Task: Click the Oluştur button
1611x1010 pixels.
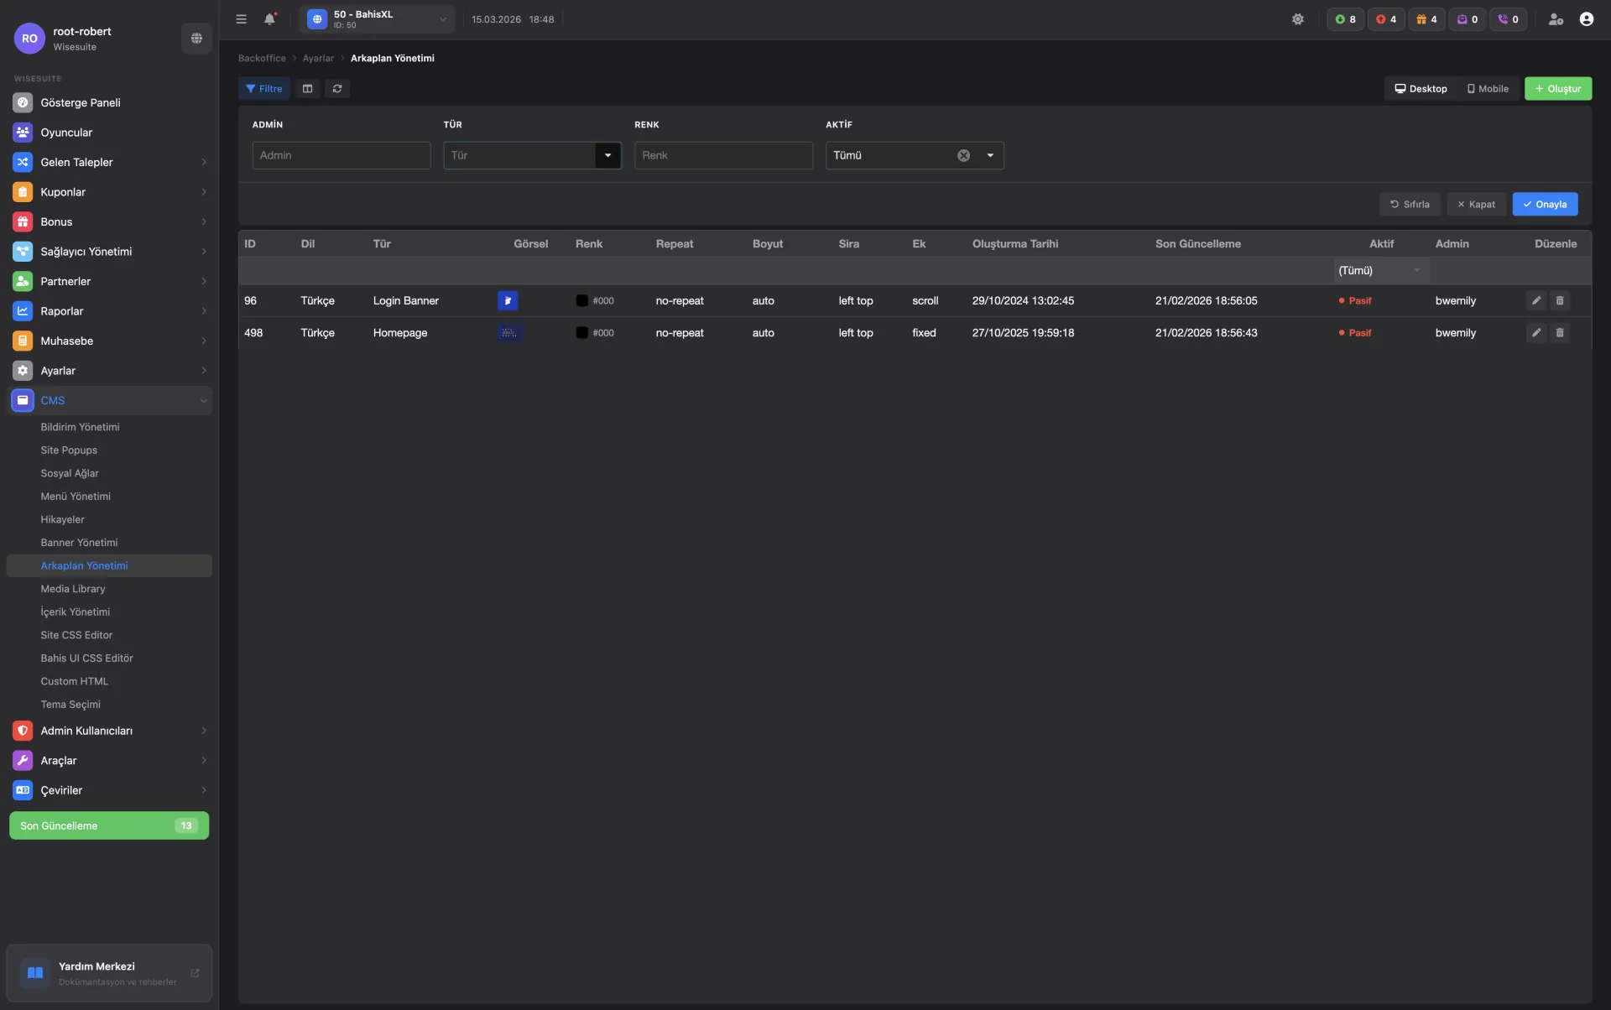Action: [x=1557, y=89]
